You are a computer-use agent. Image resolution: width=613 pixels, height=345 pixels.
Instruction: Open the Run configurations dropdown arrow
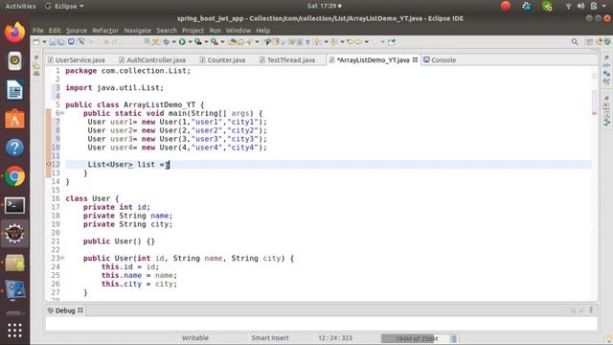[190, 42]
